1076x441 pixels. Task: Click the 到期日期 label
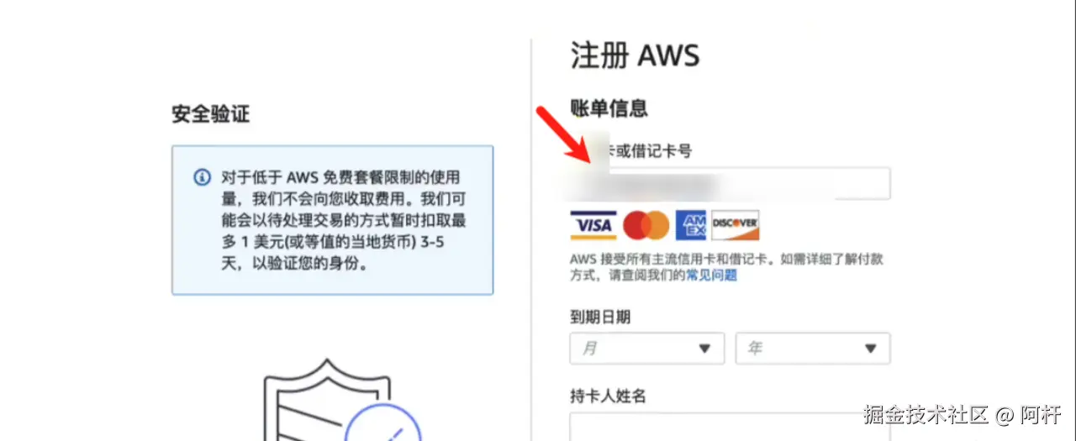(600, 317)
